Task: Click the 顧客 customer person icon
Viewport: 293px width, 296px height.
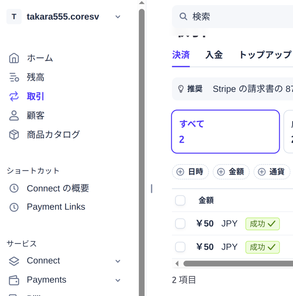Action: (14, 116)
